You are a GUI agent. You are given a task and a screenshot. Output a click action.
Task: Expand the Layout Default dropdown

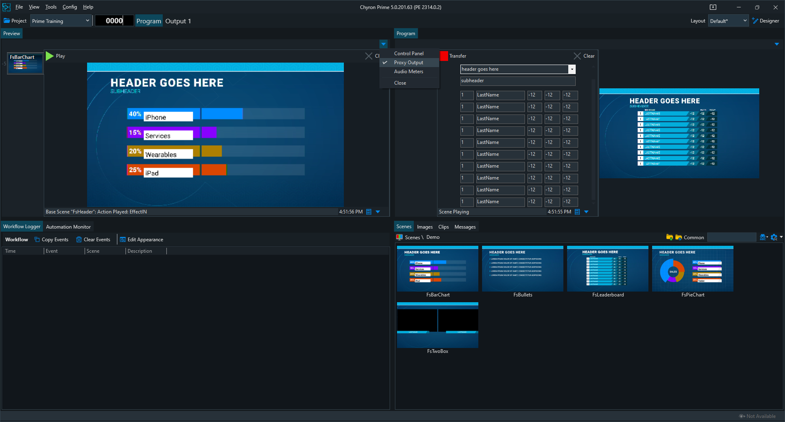728,21
